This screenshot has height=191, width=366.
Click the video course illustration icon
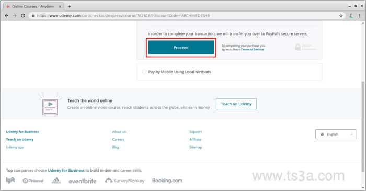pos(50,104)
